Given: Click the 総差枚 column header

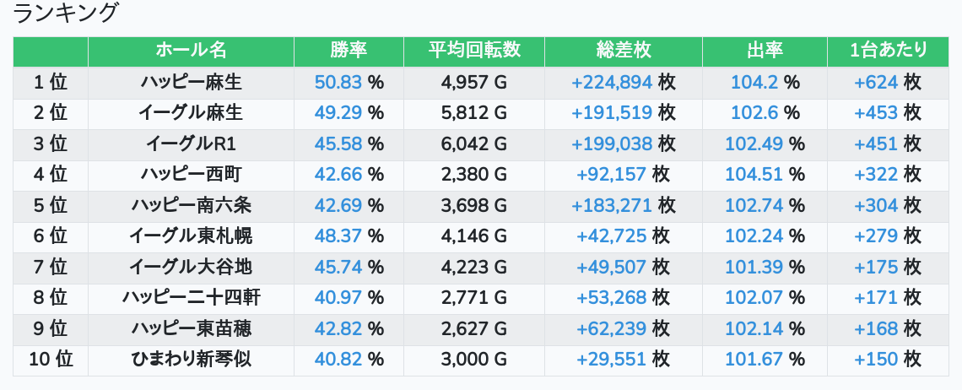Looking at the screenshot, I should (623, 51).
